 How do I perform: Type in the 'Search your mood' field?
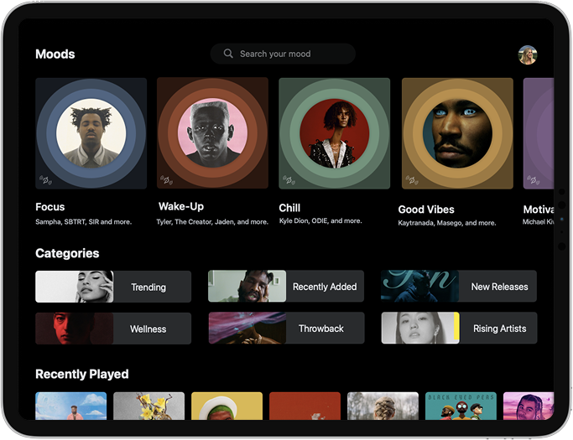[285, 54]
